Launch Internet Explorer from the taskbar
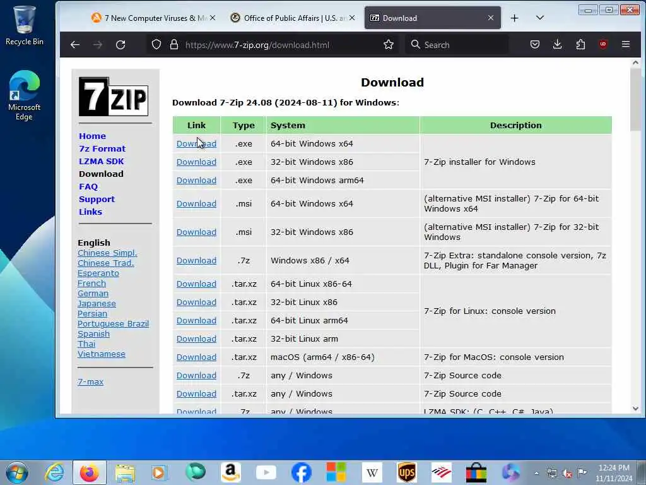The width and height of the screenshot is (646, 485). [x=54, y=472]
